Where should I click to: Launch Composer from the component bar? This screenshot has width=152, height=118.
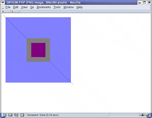point(16,115)
